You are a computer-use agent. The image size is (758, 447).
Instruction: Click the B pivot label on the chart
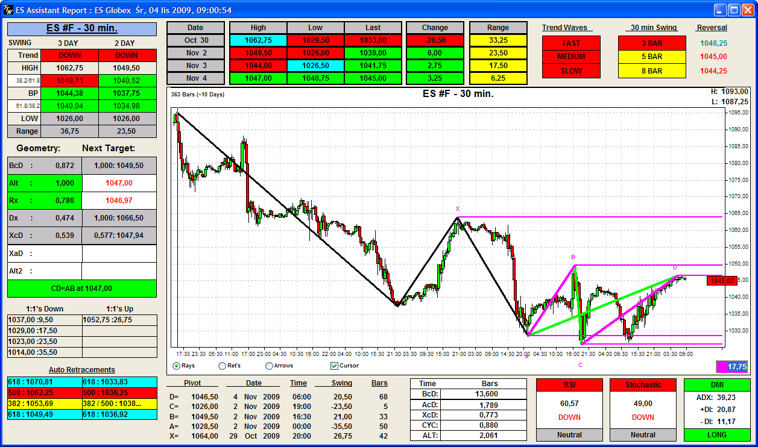pos(573,257)
